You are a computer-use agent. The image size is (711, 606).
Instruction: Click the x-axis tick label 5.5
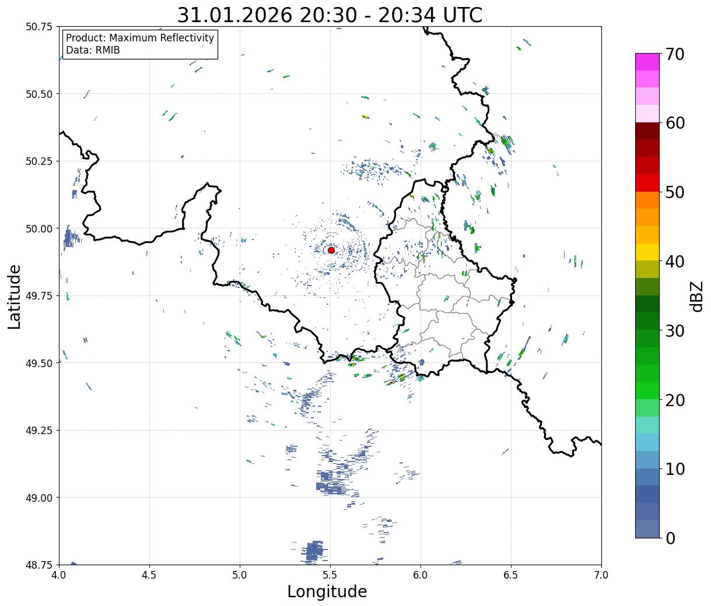pos(330,575)
